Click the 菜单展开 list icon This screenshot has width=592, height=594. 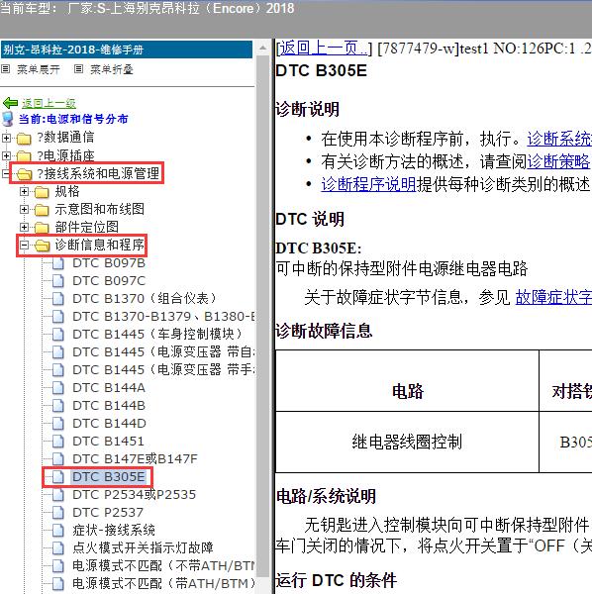pyautogui.click(x=5, y=69)
